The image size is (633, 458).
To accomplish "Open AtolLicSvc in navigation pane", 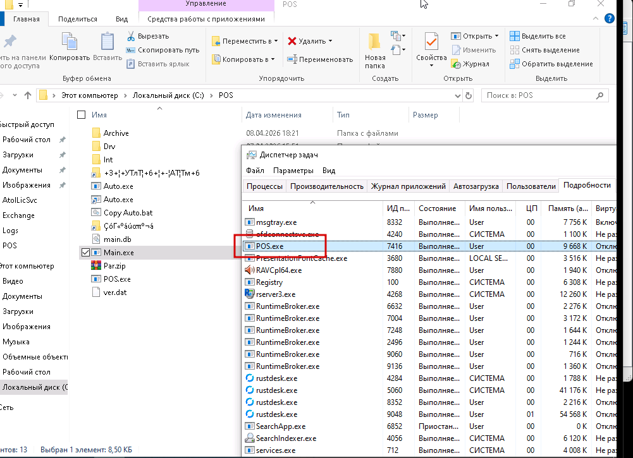I will [20, 200].
